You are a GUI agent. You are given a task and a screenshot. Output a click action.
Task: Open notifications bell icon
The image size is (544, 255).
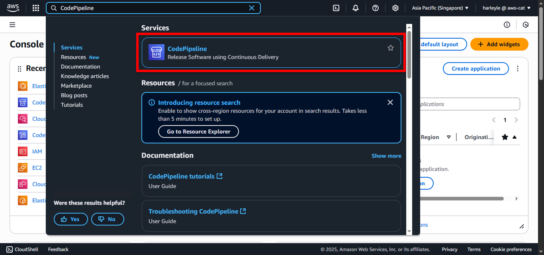coord(356,8)
